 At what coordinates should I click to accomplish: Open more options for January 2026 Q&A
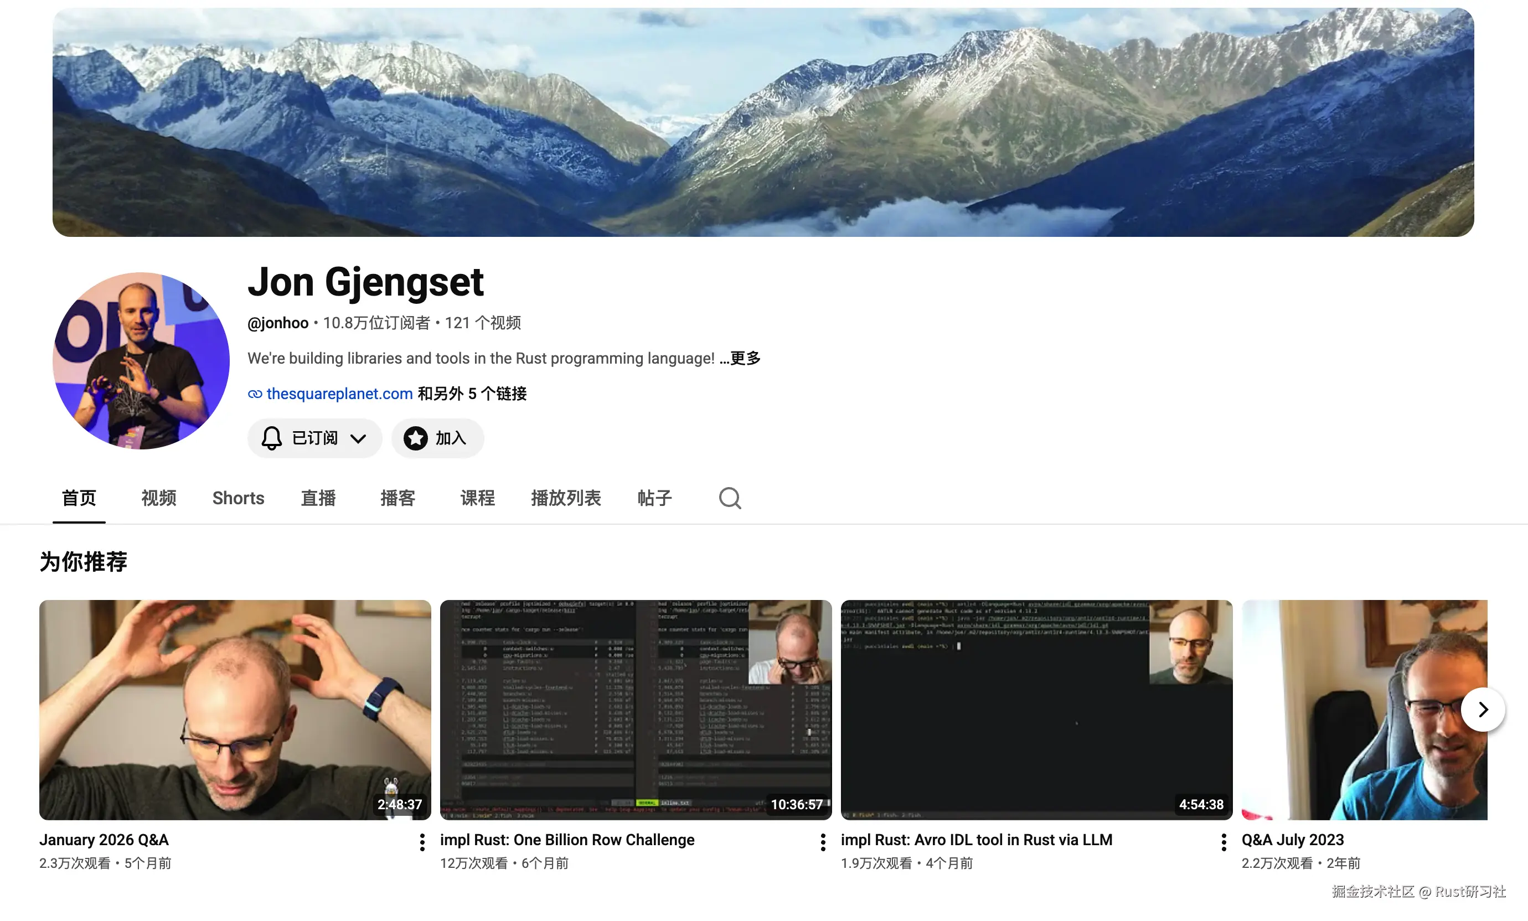(422, 842)
